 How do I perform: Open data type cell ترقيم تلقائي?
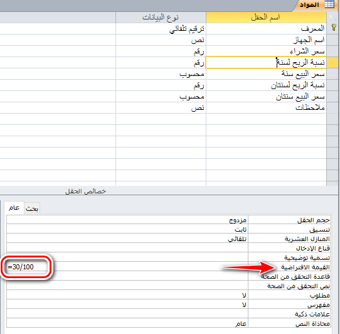(x=161, y=29)
